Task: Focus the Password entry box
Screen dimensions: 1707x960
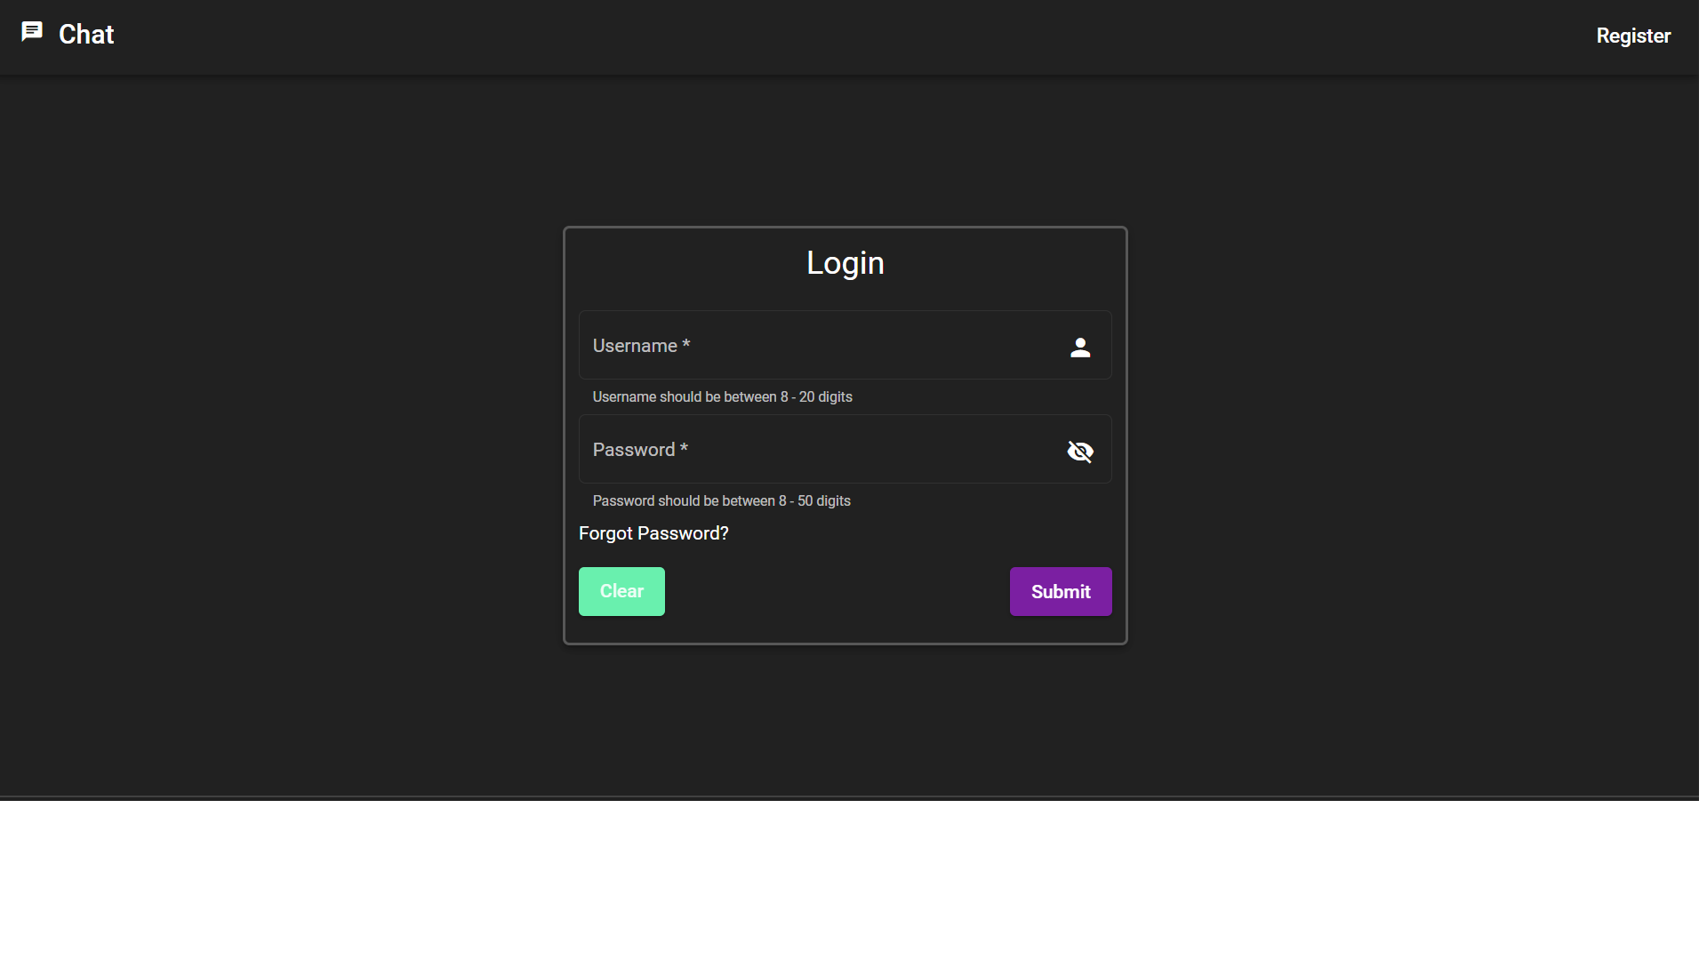Action: [x=800, y=449]
